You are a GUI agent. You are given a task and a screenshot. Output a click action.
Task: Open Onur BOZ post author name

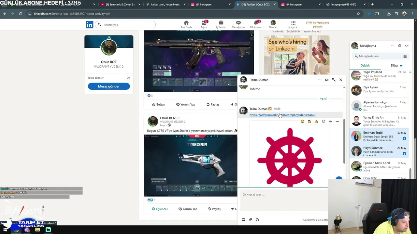[168, 118]
